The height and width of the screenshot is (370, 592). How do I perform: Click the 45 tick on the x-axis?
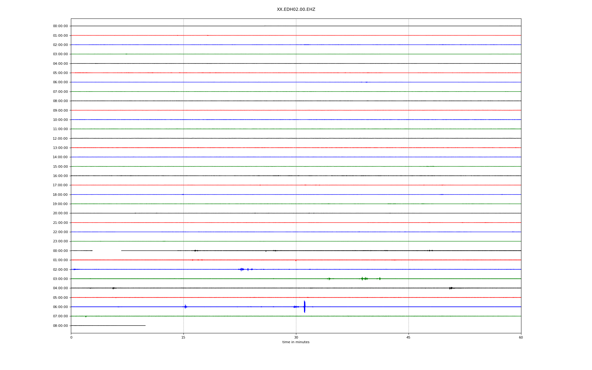click(408, 337)
